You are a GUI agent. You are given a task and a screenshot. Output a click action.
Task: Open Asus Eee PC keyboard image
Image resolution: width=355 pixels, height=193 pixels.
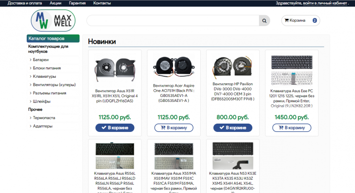pyautogui.click(x=292, y=70)
